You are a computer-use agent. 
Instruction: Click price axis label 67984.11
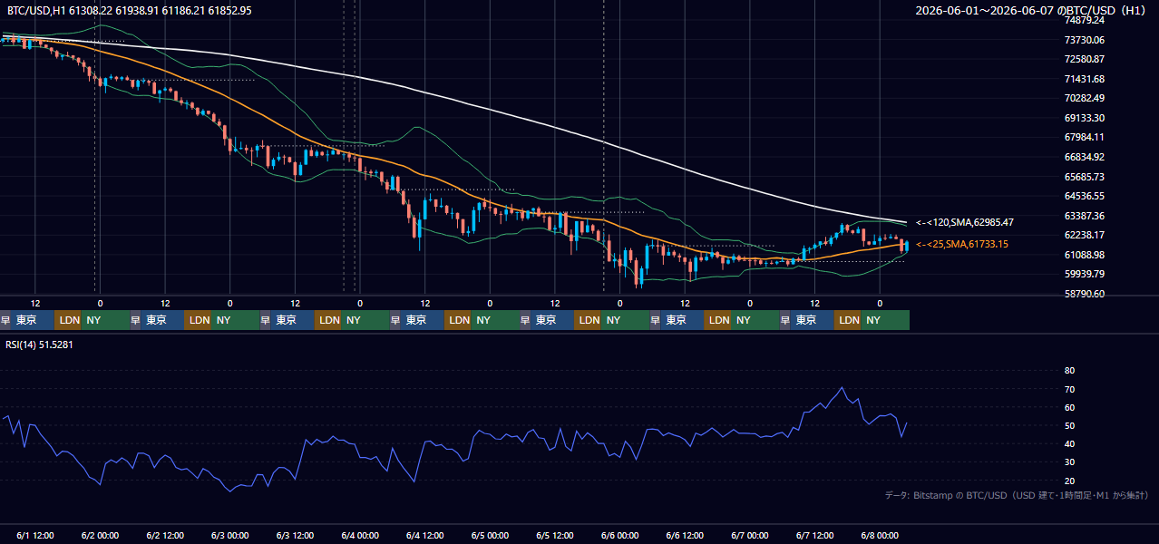(1084, 137)
